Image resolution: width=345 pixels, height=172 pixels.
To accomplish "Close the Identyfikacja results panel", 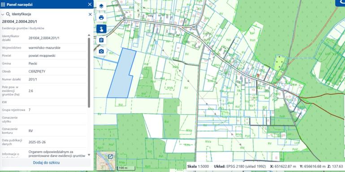I will 90,14.
